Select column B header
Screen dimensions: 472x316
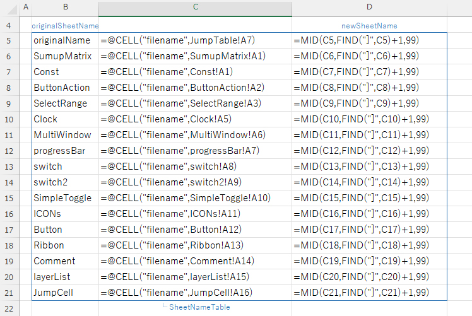(66, 7)
